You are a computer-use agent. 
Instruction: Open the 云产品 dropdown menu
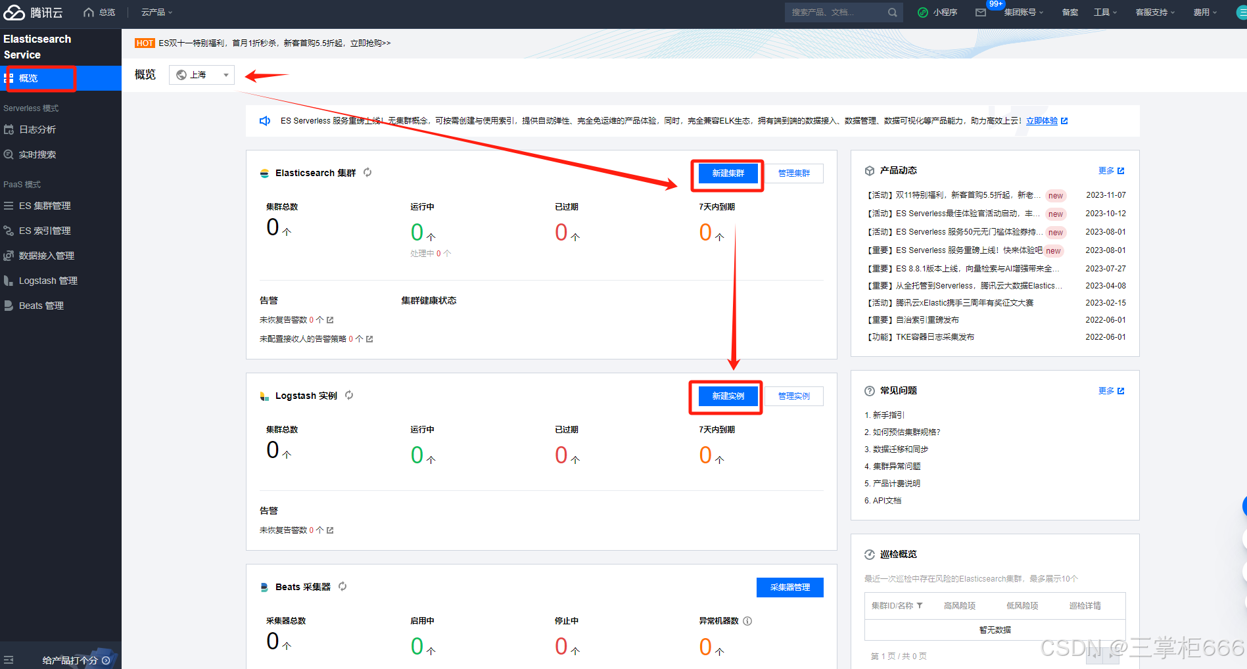[156, 12]
